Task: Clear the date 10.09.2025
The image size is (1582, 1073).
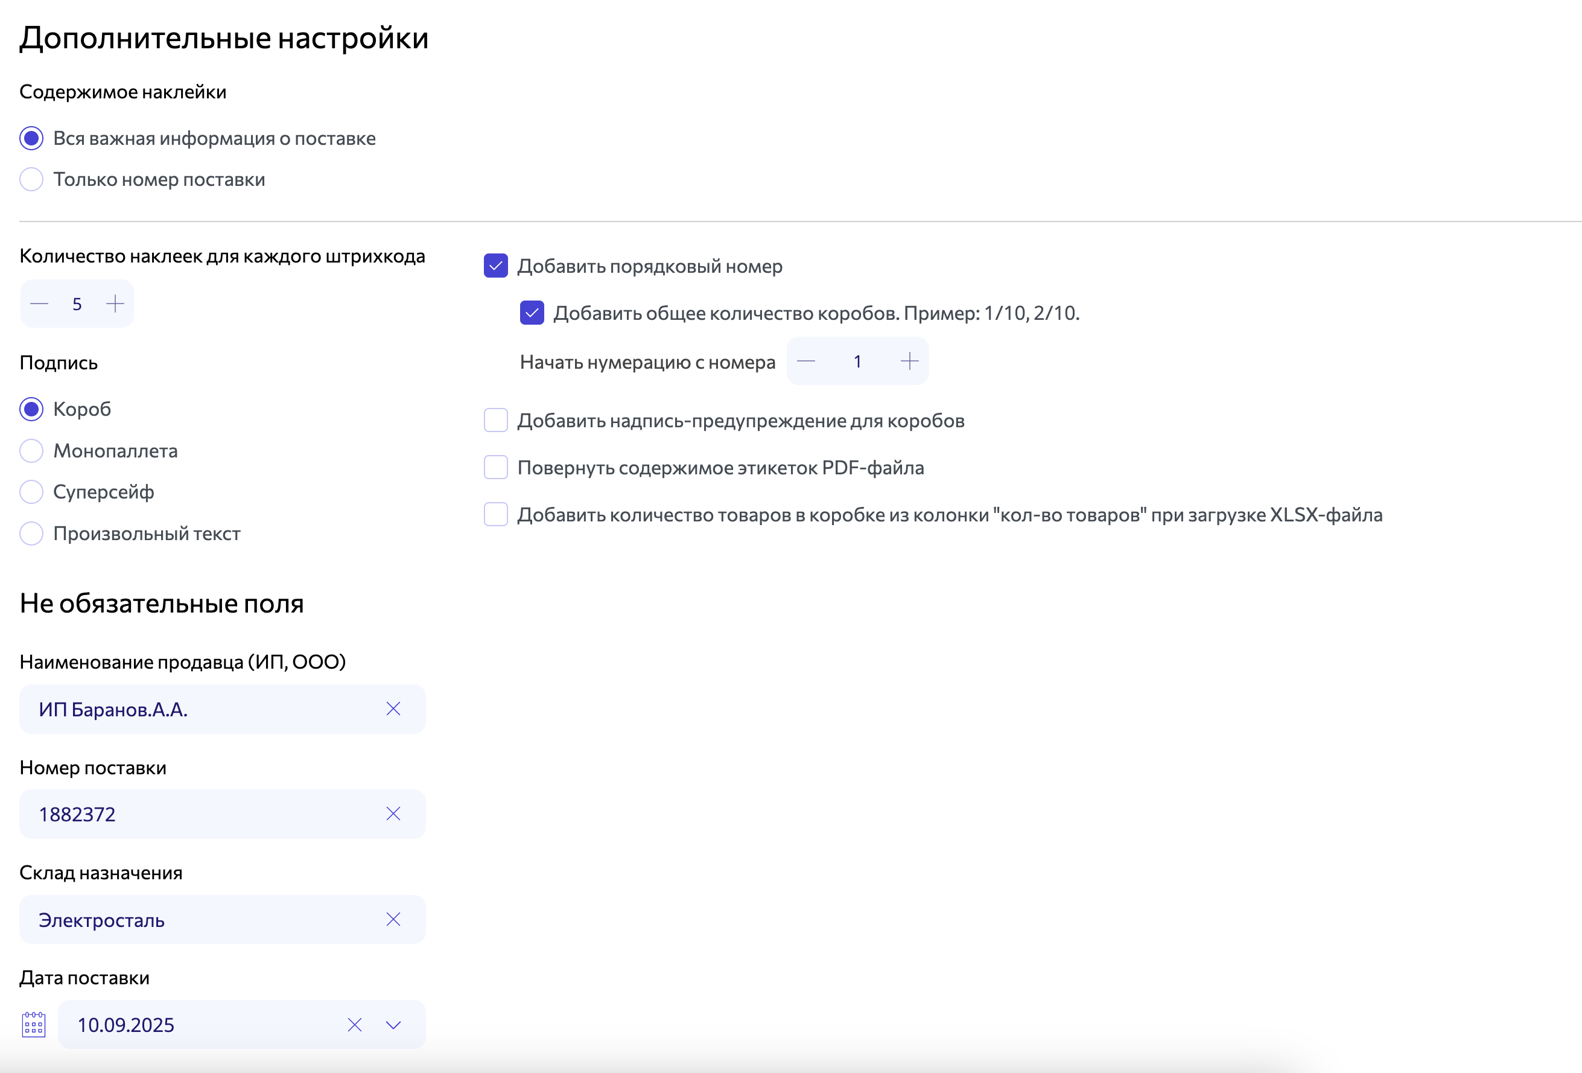Action: (x=355, y=1024)
